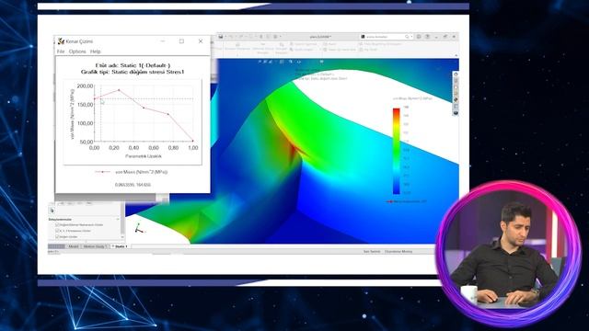This screenshot has width=589, height=331.
Task: Click the section view icon in heads-up toolbar
Action: click(282, 62)
